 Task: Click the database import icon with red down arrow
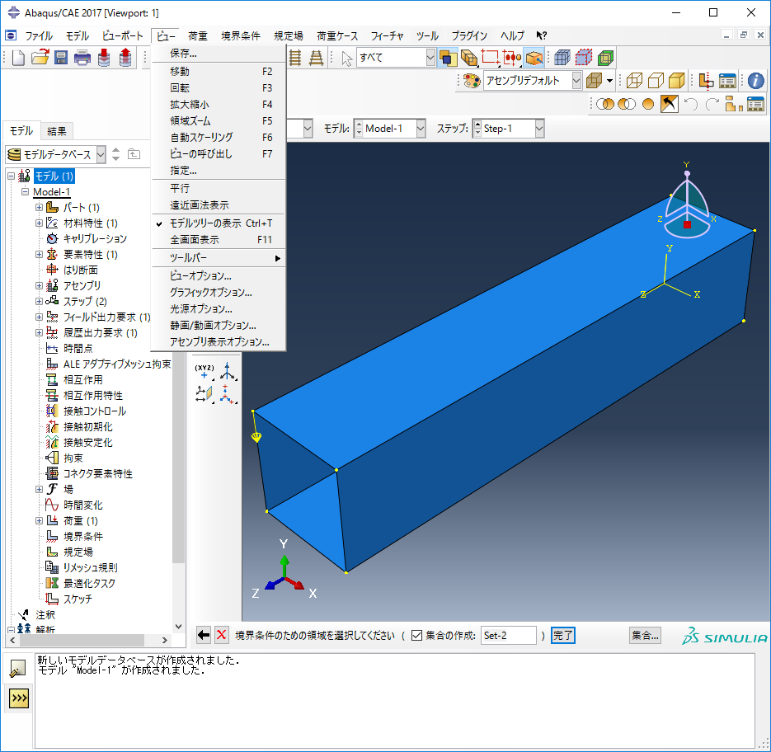(104, 58)
